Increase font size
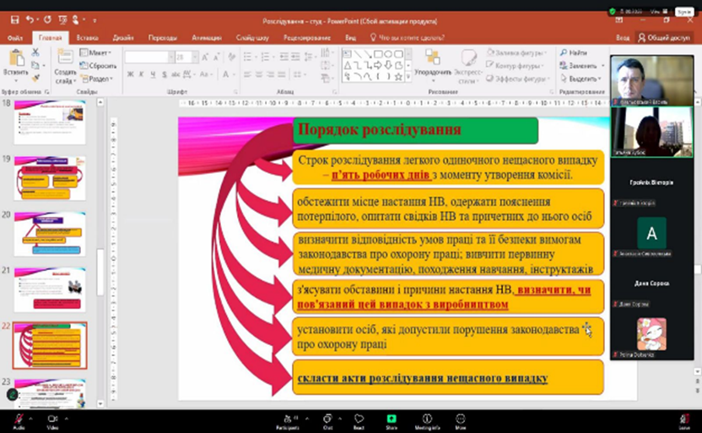This screenshot has height=433, width=702. (204, 57)
